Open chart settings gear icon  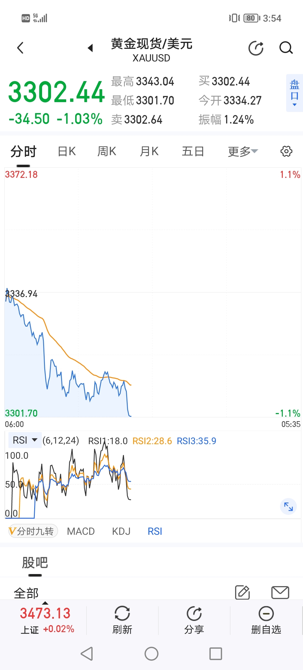[286, 151]
